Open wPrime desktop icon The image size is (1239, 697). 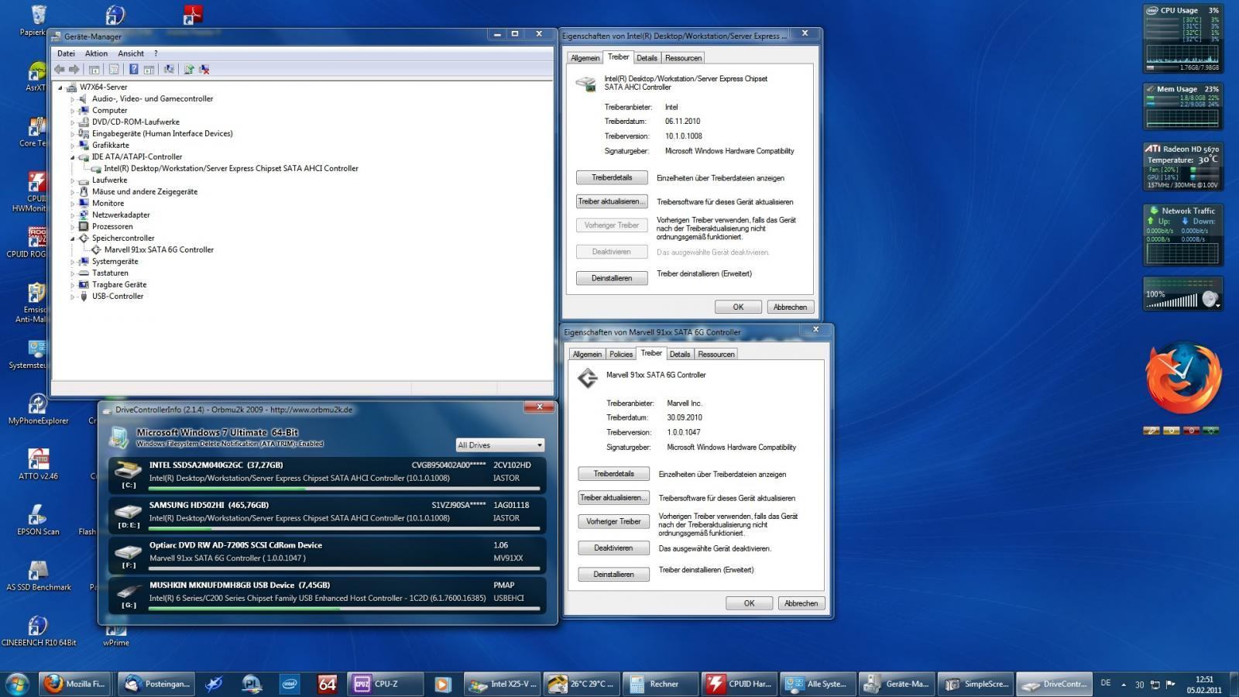(x=116, y=637)
